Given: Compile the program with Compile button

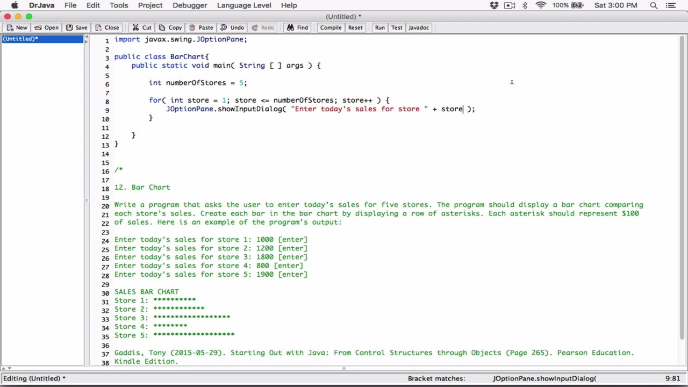Looking at the screenshot, I should pos(331,27).
